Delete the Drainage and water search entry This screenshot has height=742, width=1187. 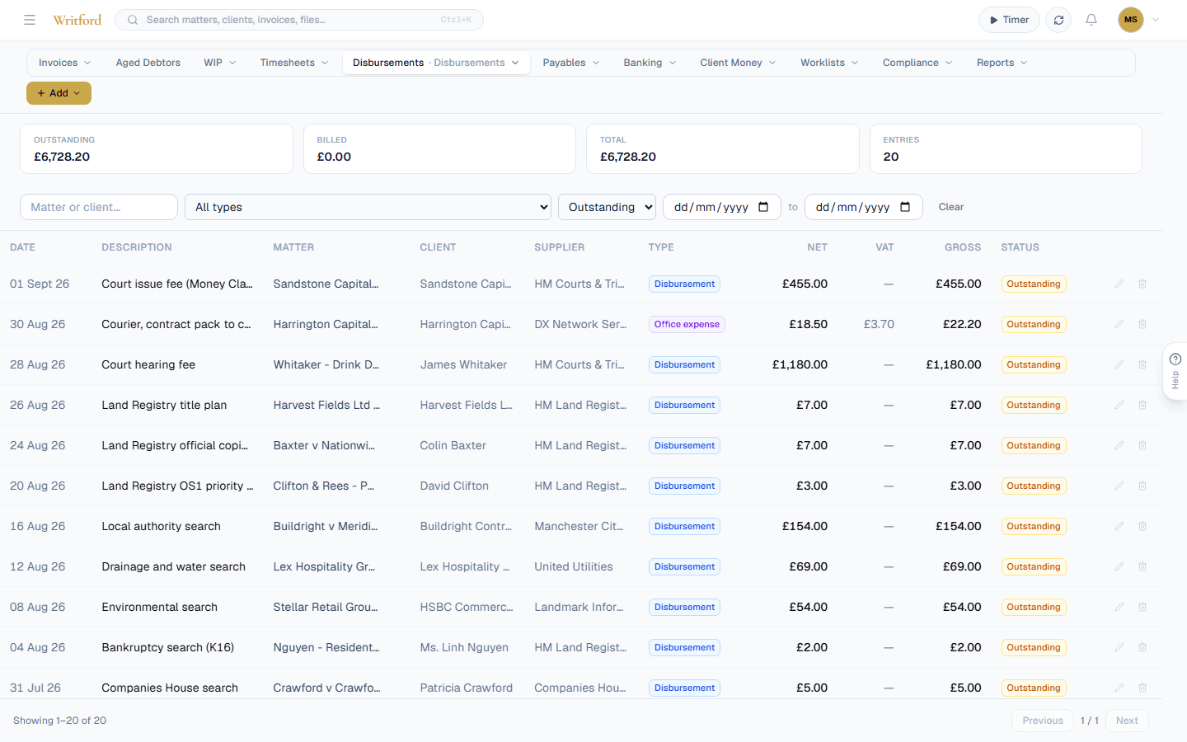1142,566
